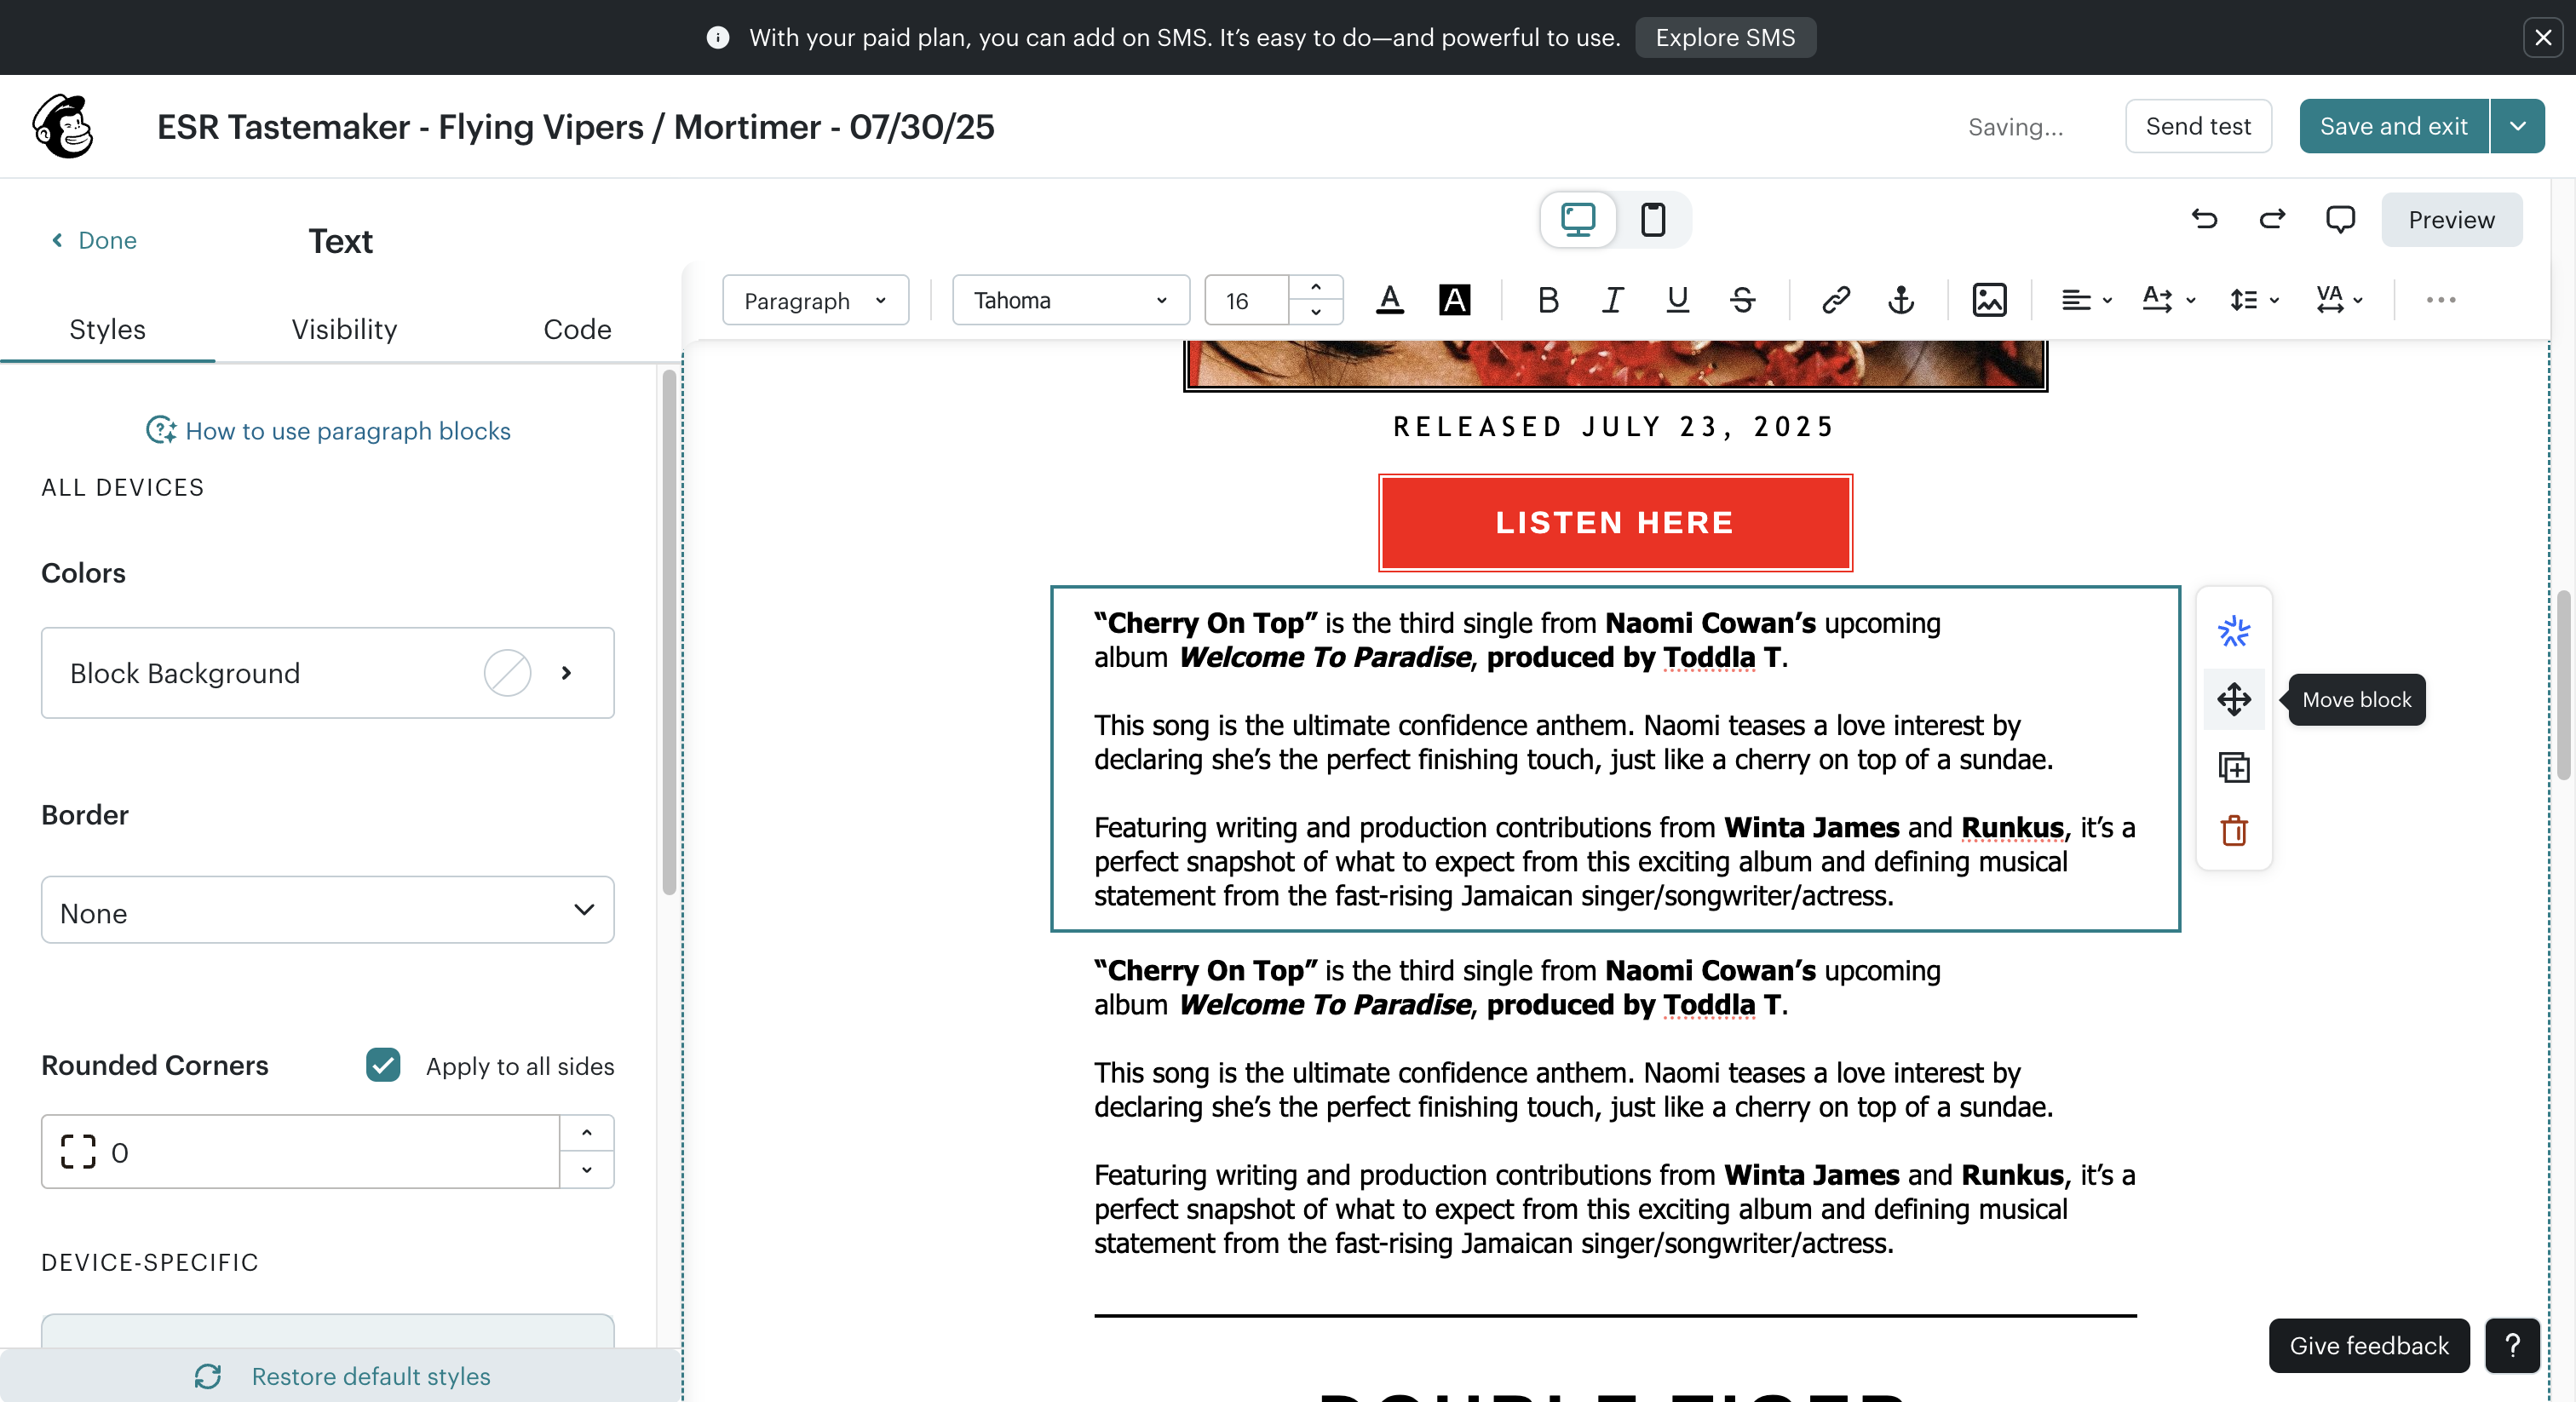The width and height of the screenshot is (2576, 1402).
Task: Open the text direction dropdown
Action: tap(2168, 300)
